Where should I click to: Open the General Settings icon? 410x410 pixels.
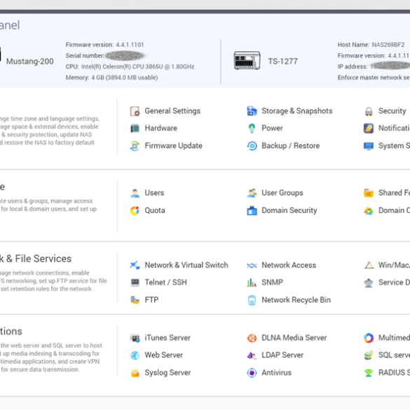tap(135, 111)
